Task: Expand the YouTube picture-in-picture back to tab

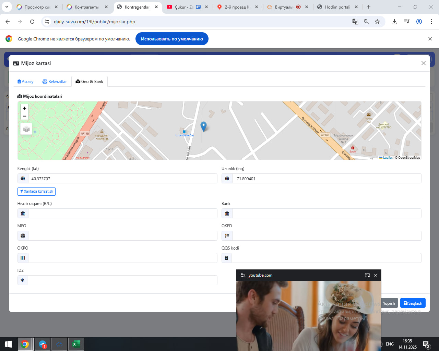Action: tap(367, 275)
